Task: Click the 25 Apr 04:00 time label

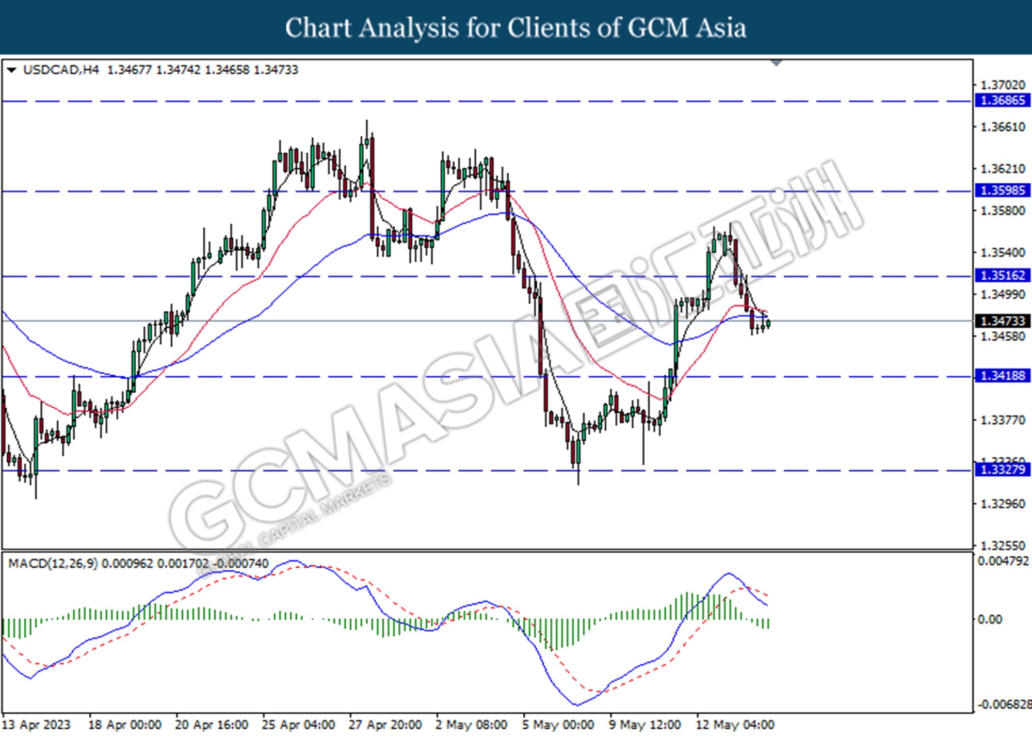Action: point(298,725)
